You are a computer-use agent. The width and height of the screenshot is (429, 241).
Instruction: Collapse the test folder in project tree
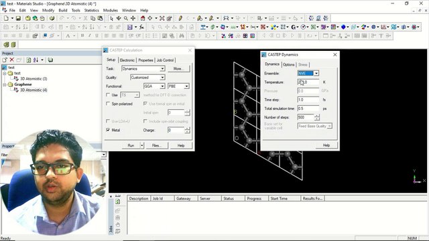pos(5,73)
